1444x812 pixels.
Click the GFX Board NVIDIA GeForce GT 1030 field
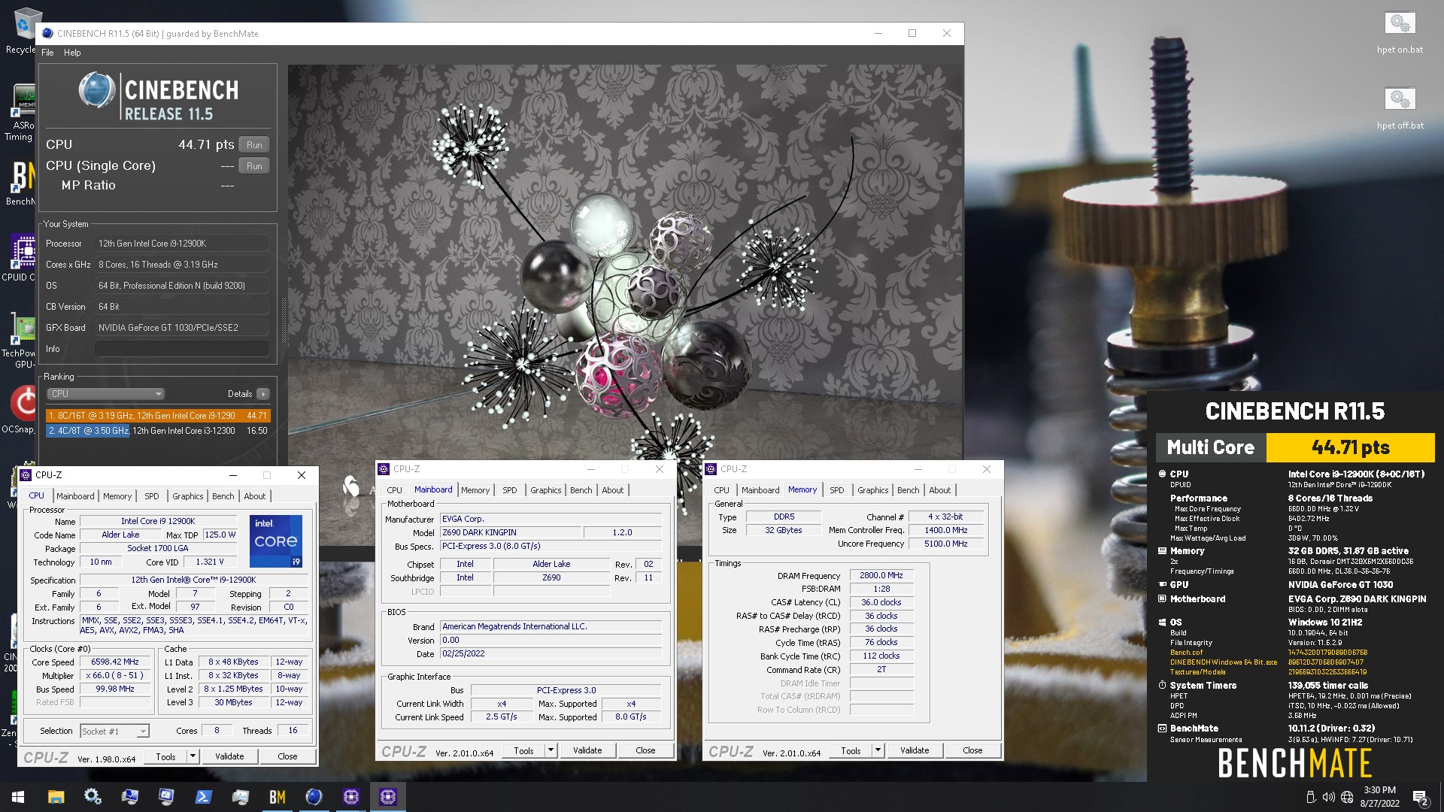coord(181,328)
